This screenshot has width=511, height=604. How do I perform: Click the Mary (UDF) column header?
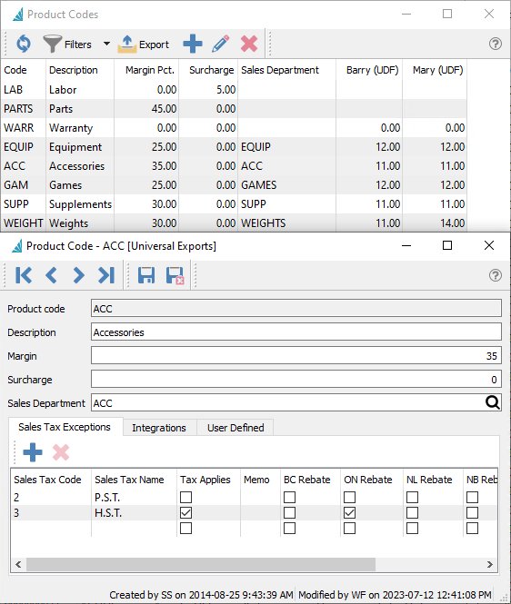point(435,70)
